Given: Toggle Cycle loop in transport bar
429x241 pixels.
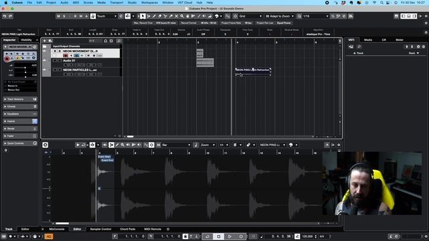Looking at the screenshot, I should point(207,236).
